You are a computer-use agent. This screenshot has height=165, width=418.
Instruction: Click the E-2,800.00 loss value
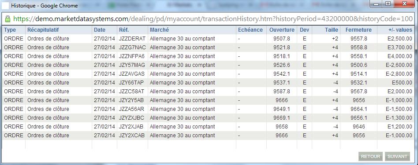399,74
